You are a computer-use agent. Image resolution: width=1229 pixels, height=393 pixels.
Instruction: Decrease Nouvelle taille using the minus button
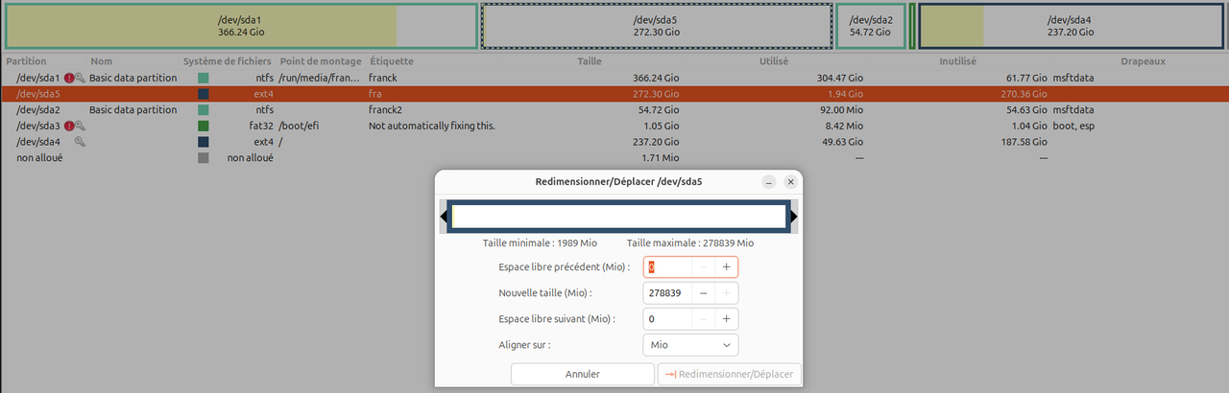[x=704, y=293]
